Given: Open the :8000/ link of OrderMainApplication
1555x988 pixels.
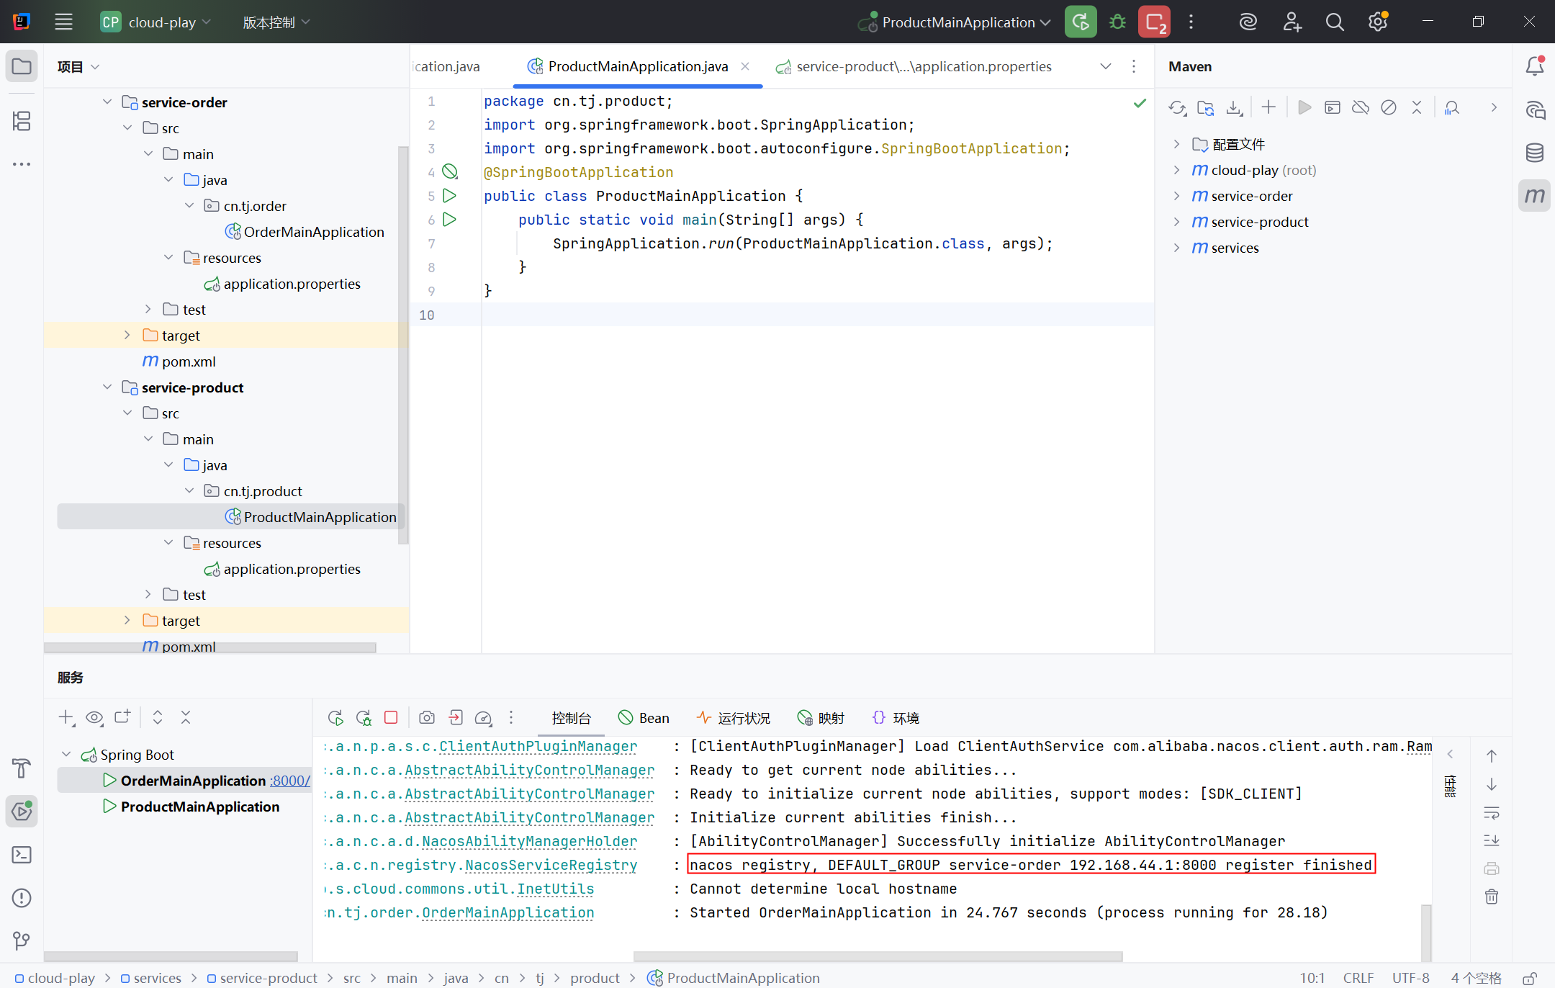Looking at the screenshot, I should point(290,781).
